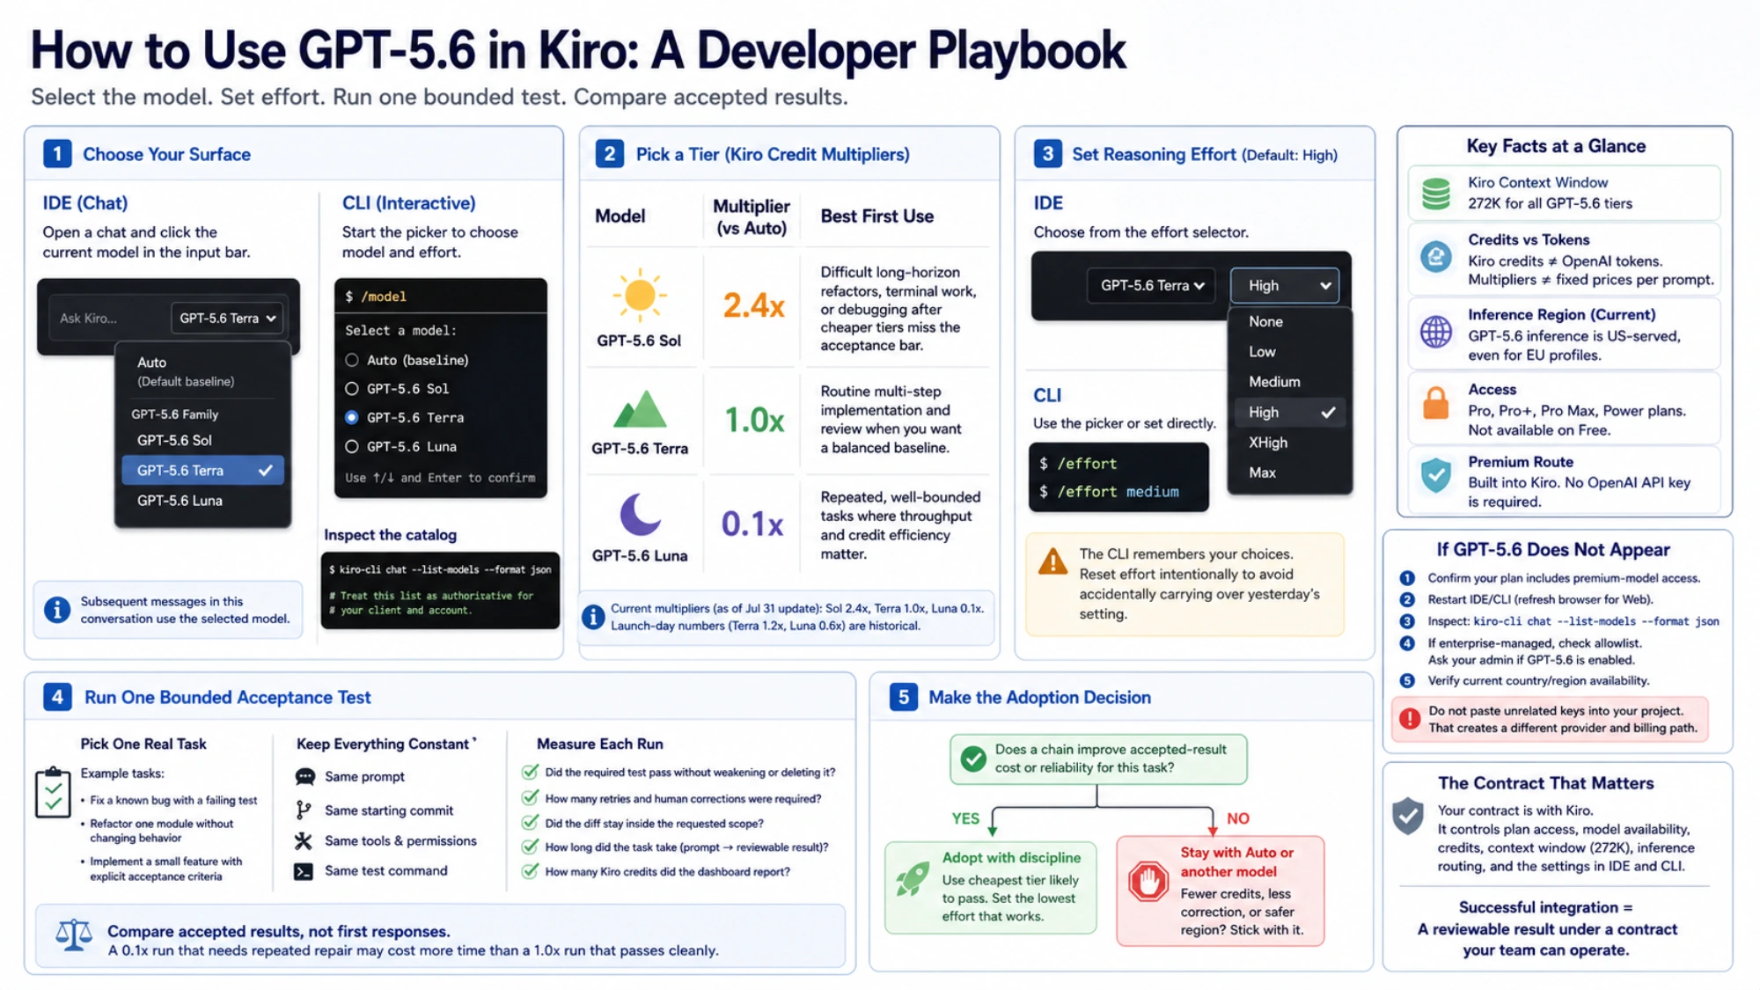Select None in the effort menu
This screenshot has height=990, width=1760.
click(1289, 321)
